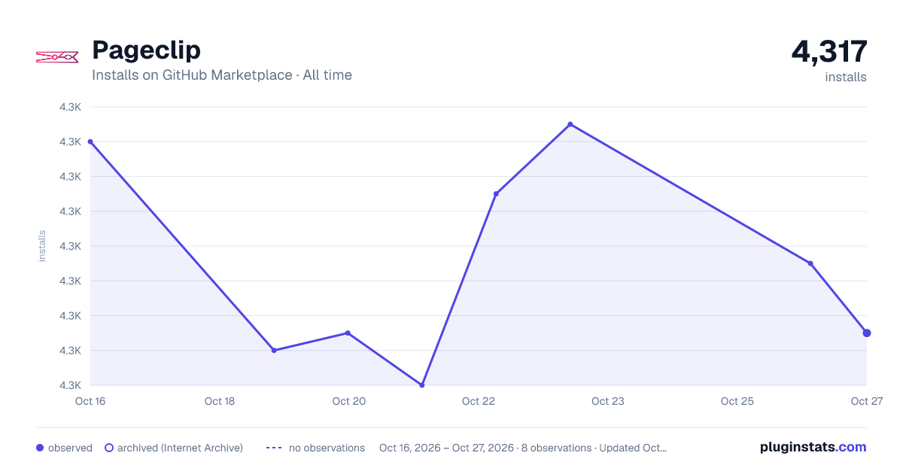Click the 'Oct 22' x-axis label

pos(479,401)
